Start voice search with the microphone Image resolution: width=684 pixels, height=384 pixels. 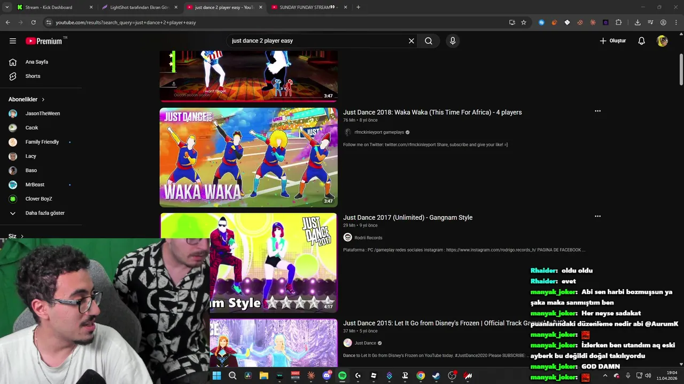[453, 41]
